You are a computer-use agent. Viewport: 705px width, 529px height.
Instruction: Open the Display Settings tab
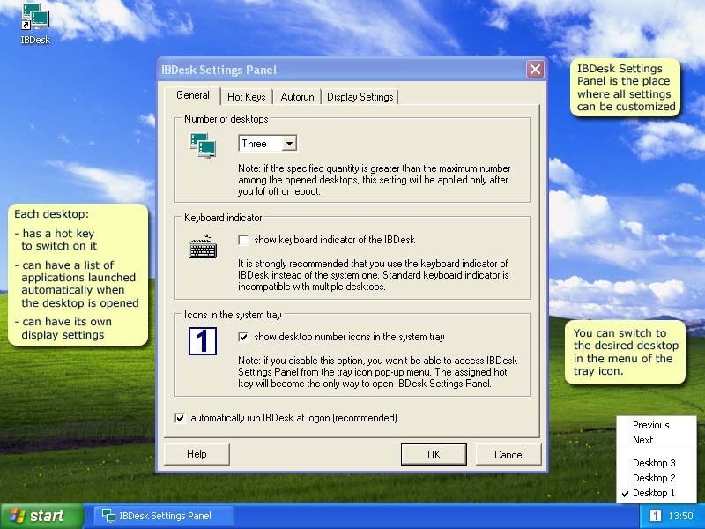[x=360, y=97]
